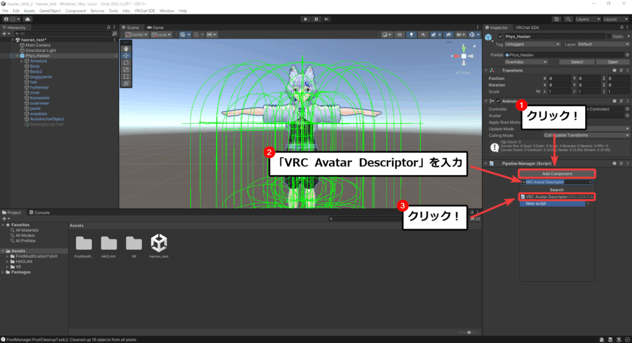
Task: Open the draw mode shading dropdown
Action: pyautogui.click(x=387, y=35)
